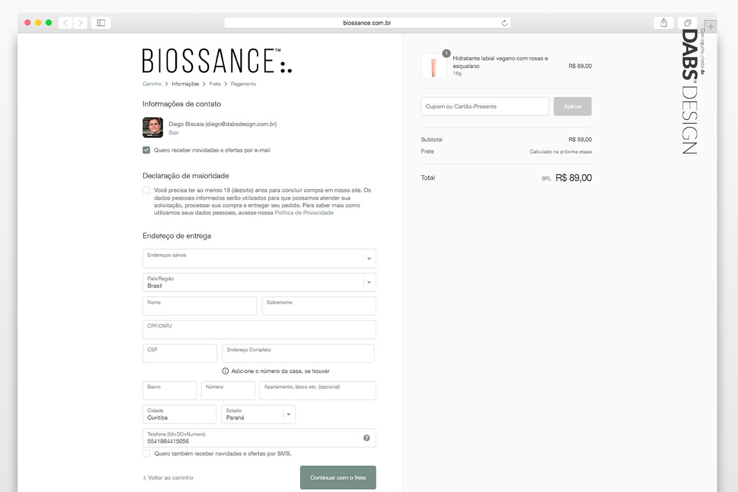Open the Estado dropdown showing Paraná
738x492 pixels.
coord(258,414)
